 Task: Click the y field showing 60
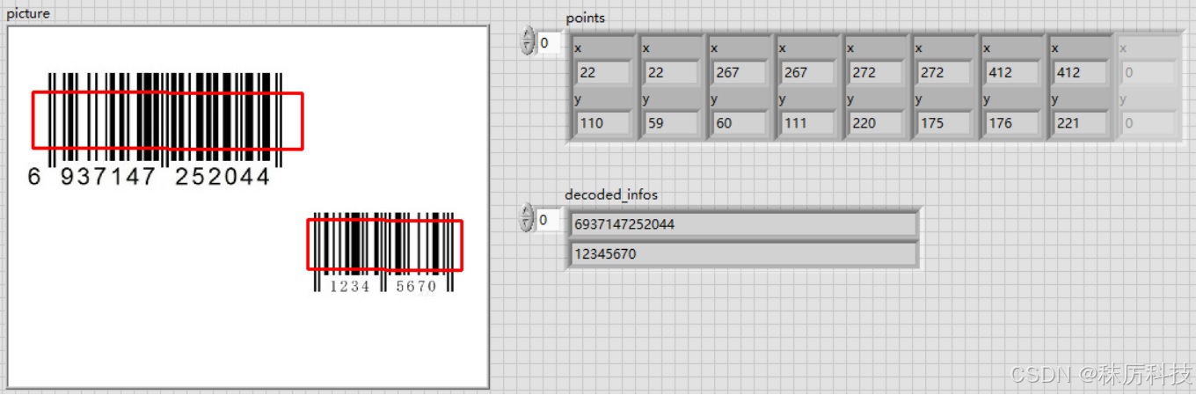click(740, 123)
